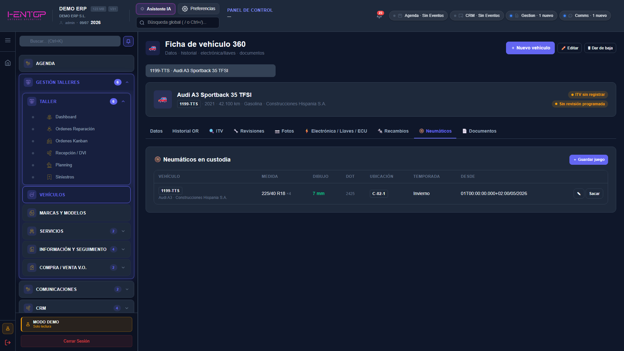The width and height of the screenshot is (624, 351).
Task: Click the Ordenes Reparación icon
Action: [x=49, y=129]
